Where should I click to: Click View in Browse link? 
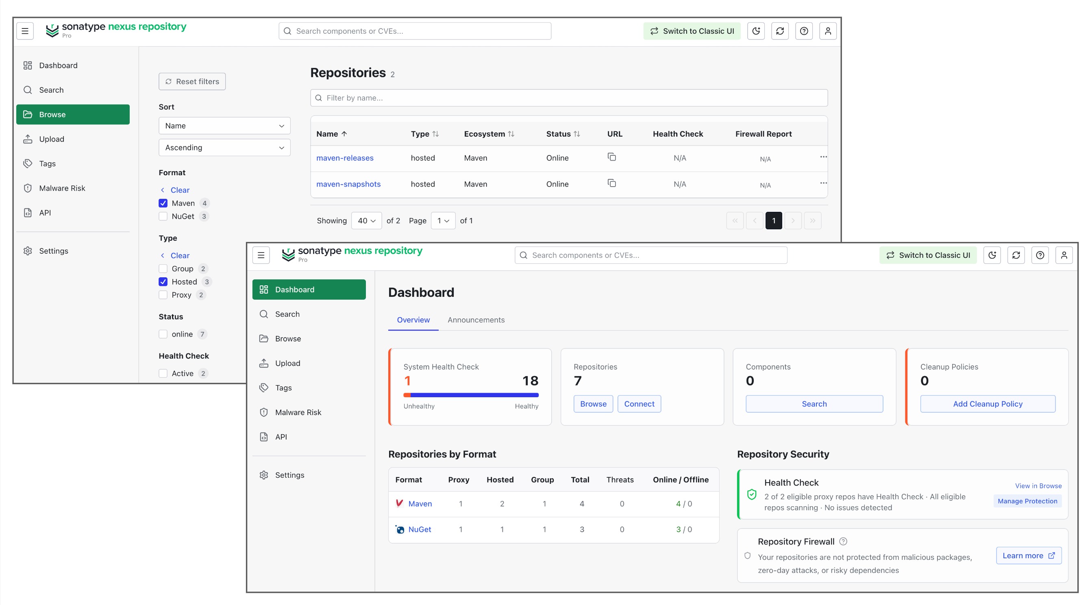tap(1038, 486)
